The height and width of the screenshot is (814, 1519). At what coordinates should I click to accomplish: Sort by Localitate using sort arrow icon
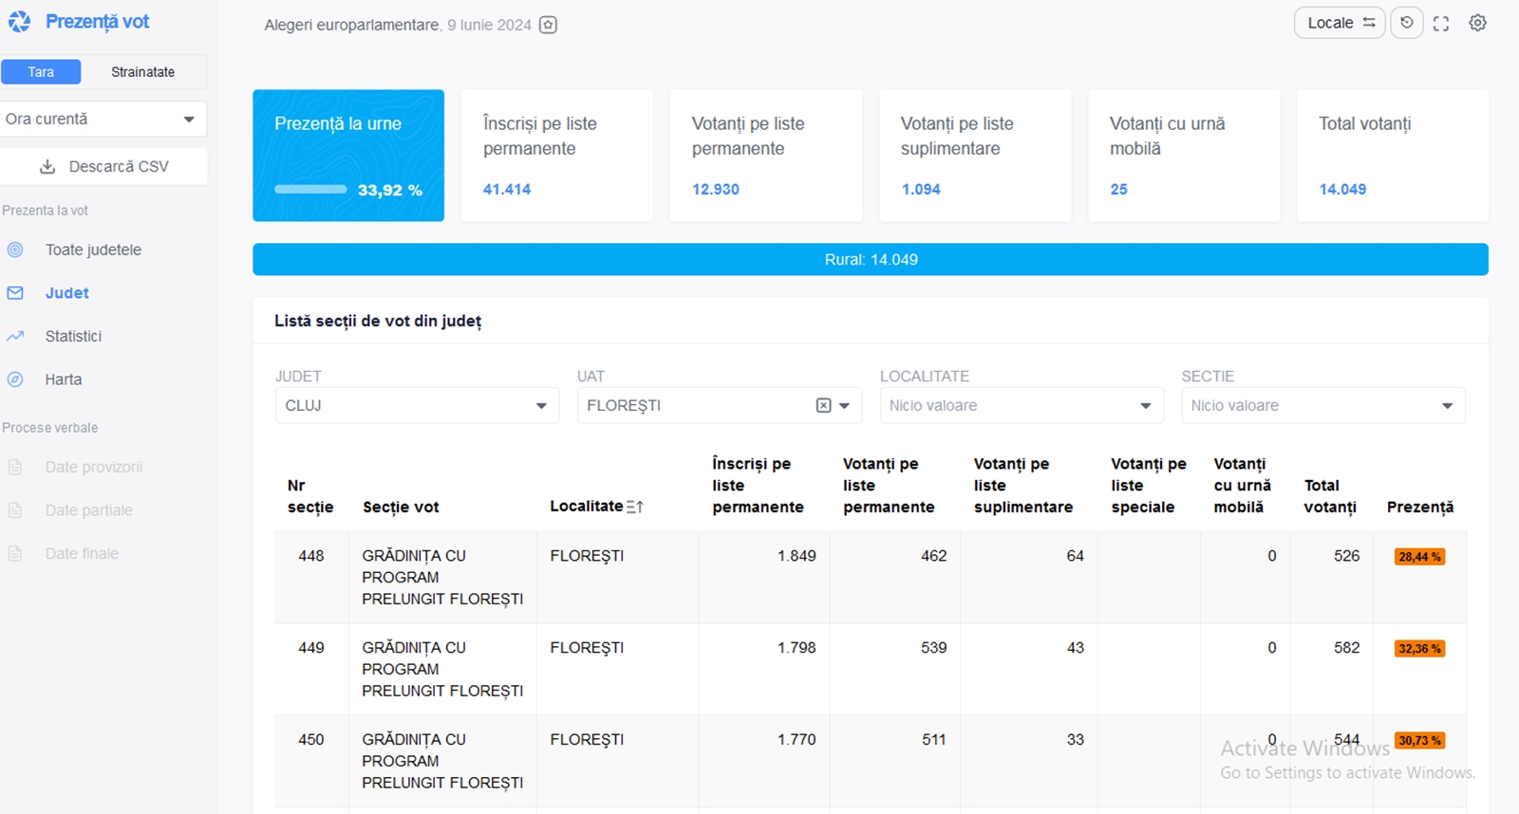(x=635, y=507)
